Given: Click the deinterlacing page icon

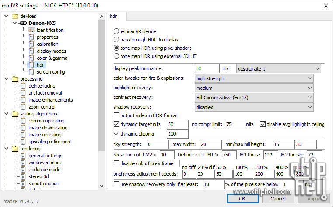Looking at the screenshot, I should pos(23,86).
